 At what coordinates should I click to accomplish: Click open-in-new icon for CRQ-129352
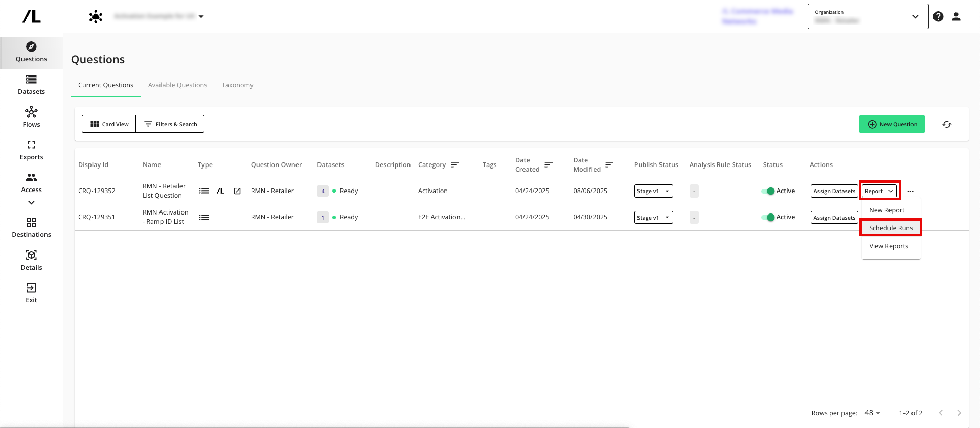[x=237, y=191]
